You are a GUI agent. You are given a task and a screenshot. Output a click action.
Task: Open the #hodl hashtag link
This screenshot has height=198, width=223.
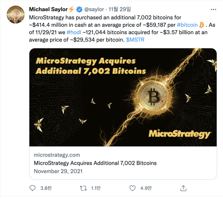[x=74, y=32]
